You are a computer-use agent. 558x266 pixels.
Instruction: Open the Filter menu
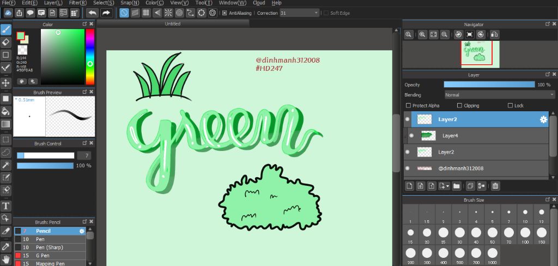click(x=78, y=3)
